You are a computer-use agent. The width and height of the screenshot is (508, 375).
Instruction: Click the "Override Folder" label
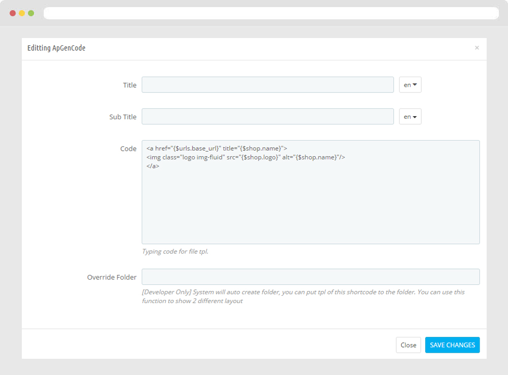tap(112, 277)
